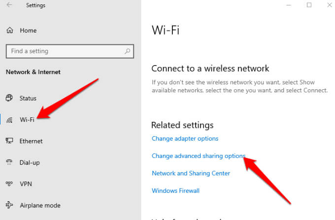Click the Find a setting search box
335x220 pixels.
(64, 51)
